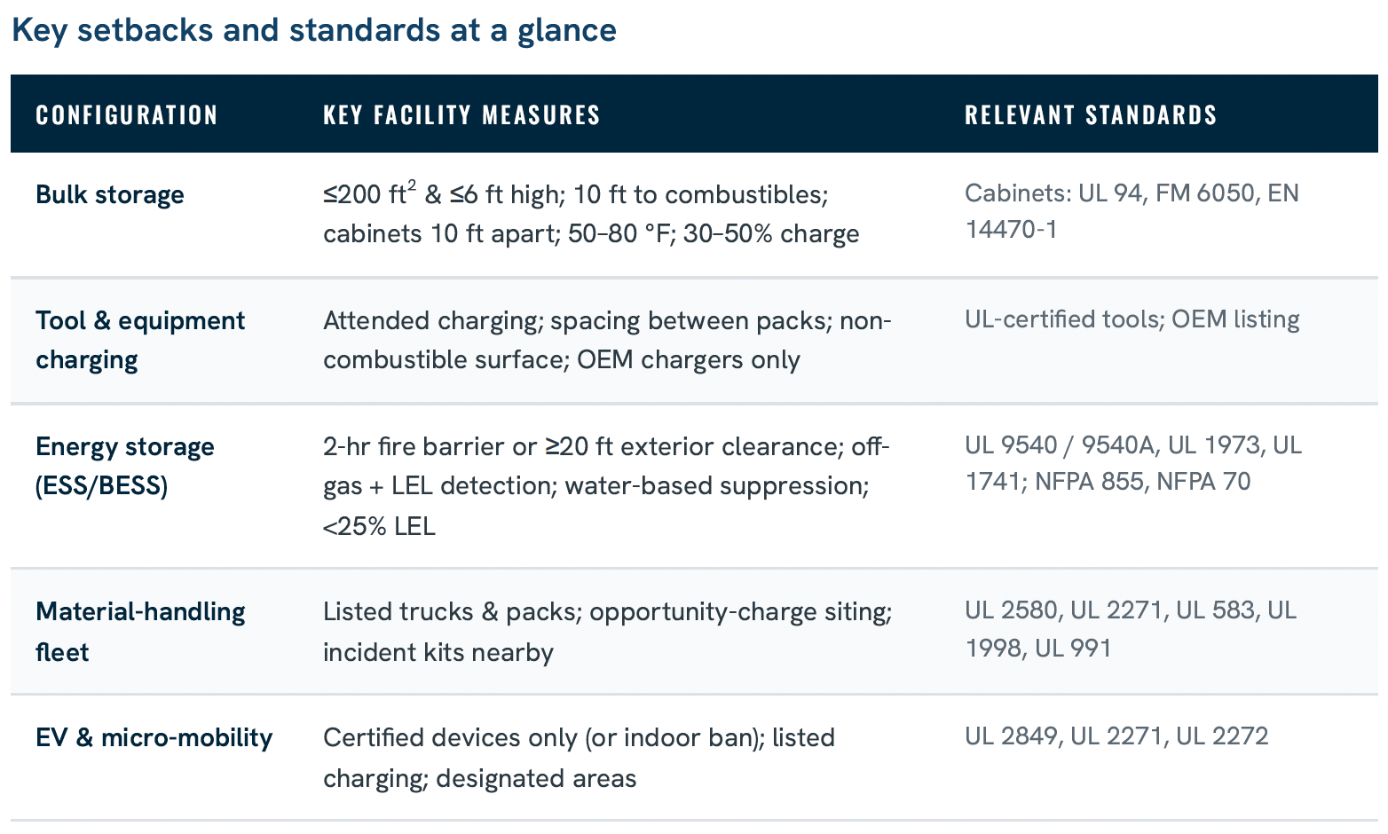Click the 'Key setbacks and standards at a glance' heading
The image size is (1388, 834).
tap(314, 30)
